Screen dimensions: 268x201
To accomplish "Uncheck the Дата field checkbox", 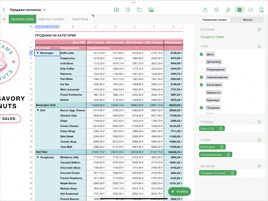I will pyautogui.click(x=201, y=54).
